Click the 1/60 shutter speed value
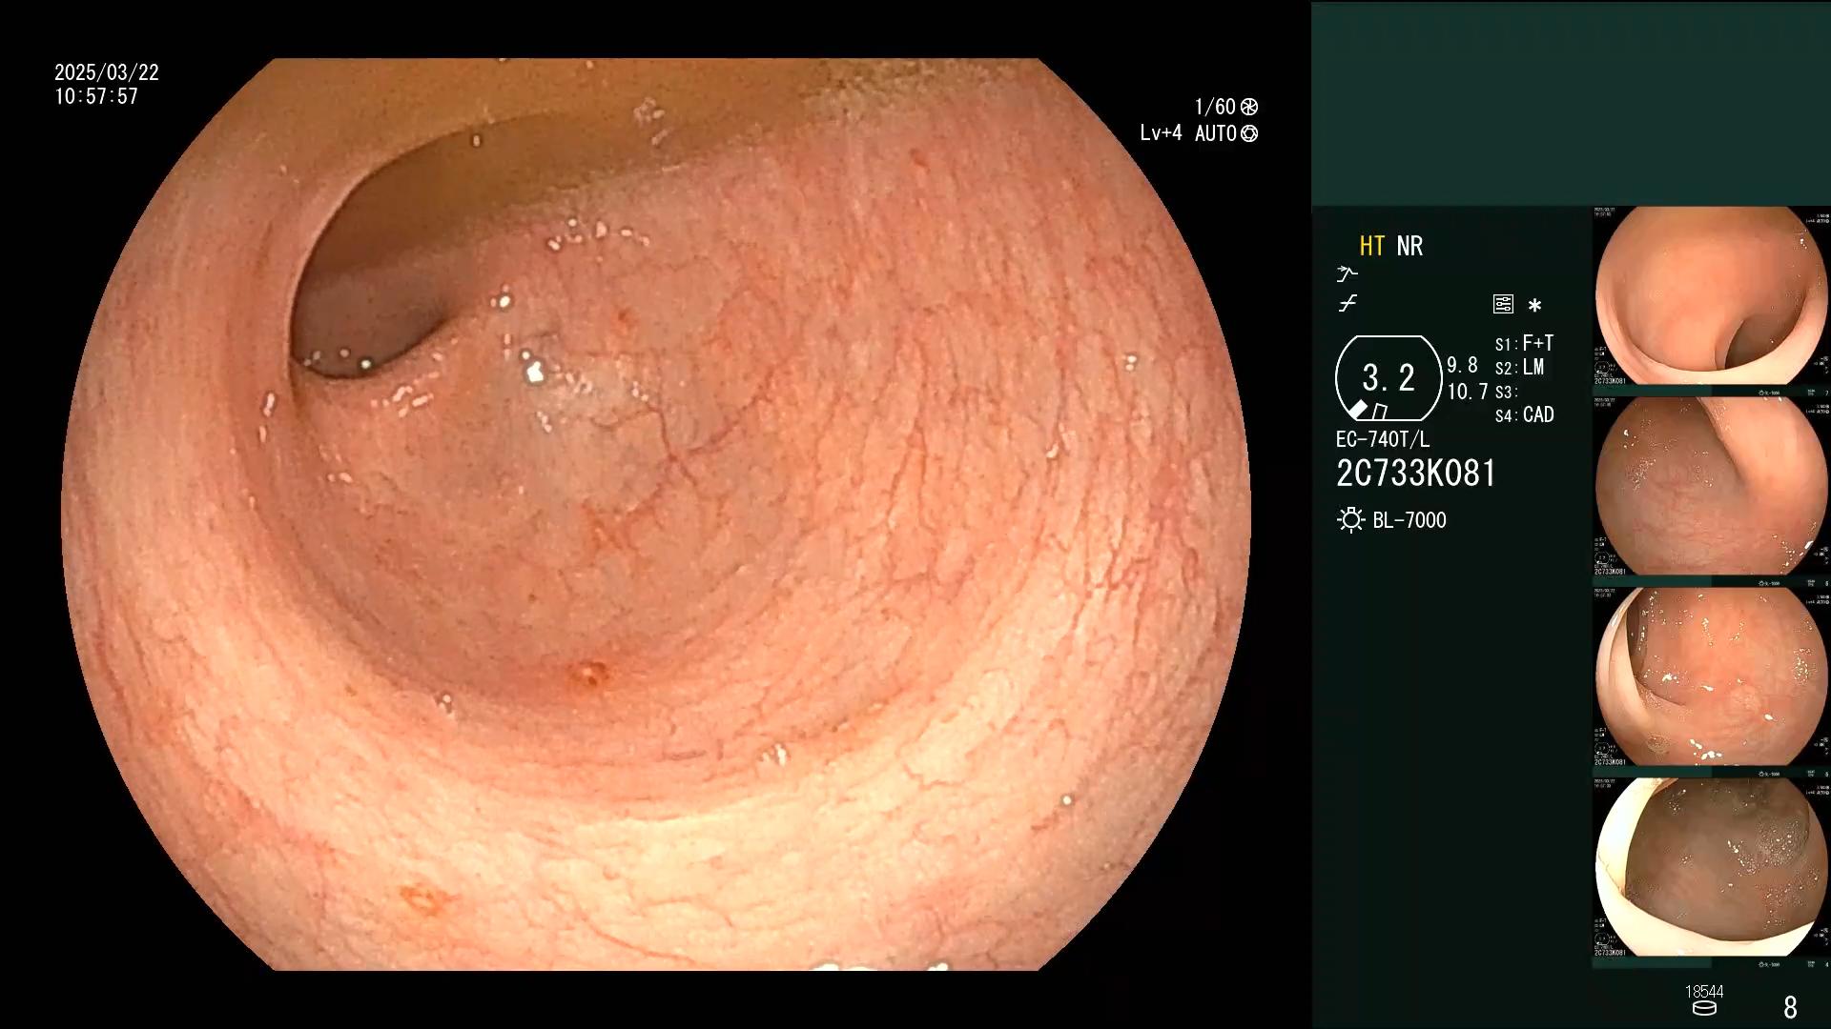The height and width of the screenshot is (1029, 1831). click(x=1215, y=107)
